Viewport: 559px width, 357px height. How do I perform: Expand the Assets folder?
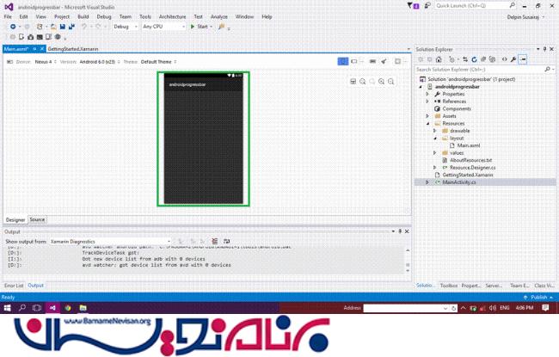click(x=427, y=116)
